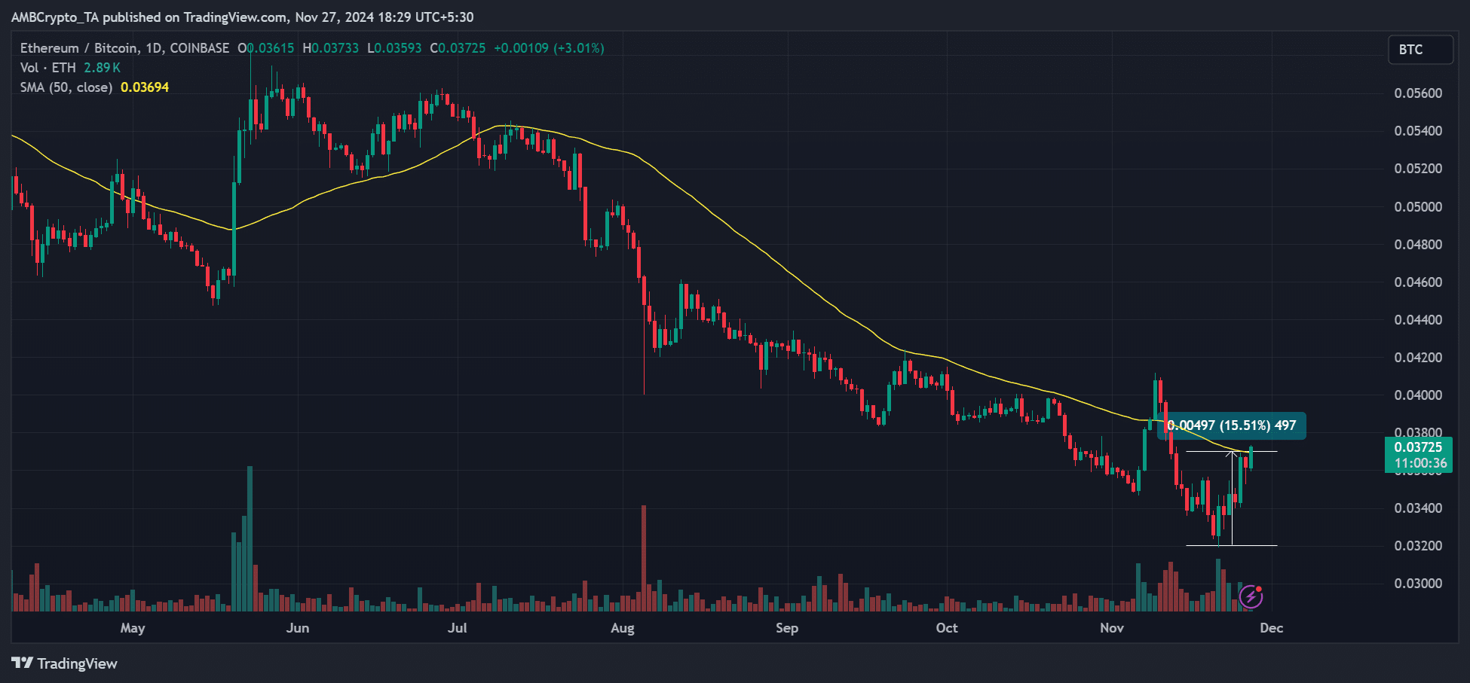The image size is (1470, 683).
Task: Click the 0.04400 price axis label
Action: click(x=1418, y=320)
